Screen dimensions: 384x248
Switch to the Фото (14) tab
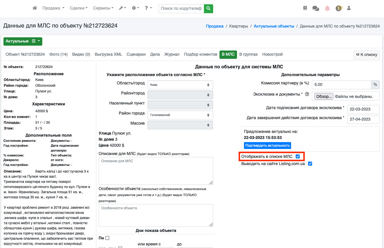(58, 54)
